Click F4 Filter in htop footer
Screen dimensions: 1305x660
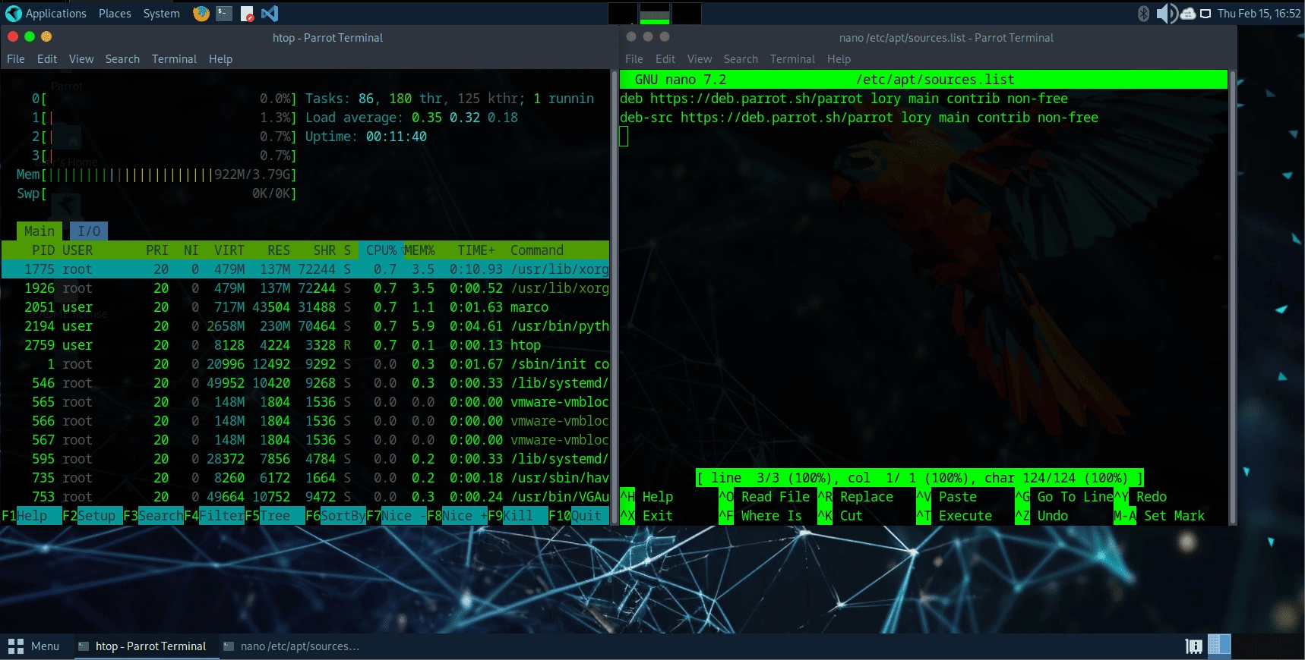(x=214, y=516)
